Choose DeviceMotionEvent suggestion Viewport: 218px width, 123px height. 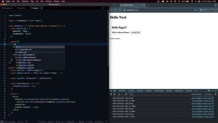(x=40, y=57)
